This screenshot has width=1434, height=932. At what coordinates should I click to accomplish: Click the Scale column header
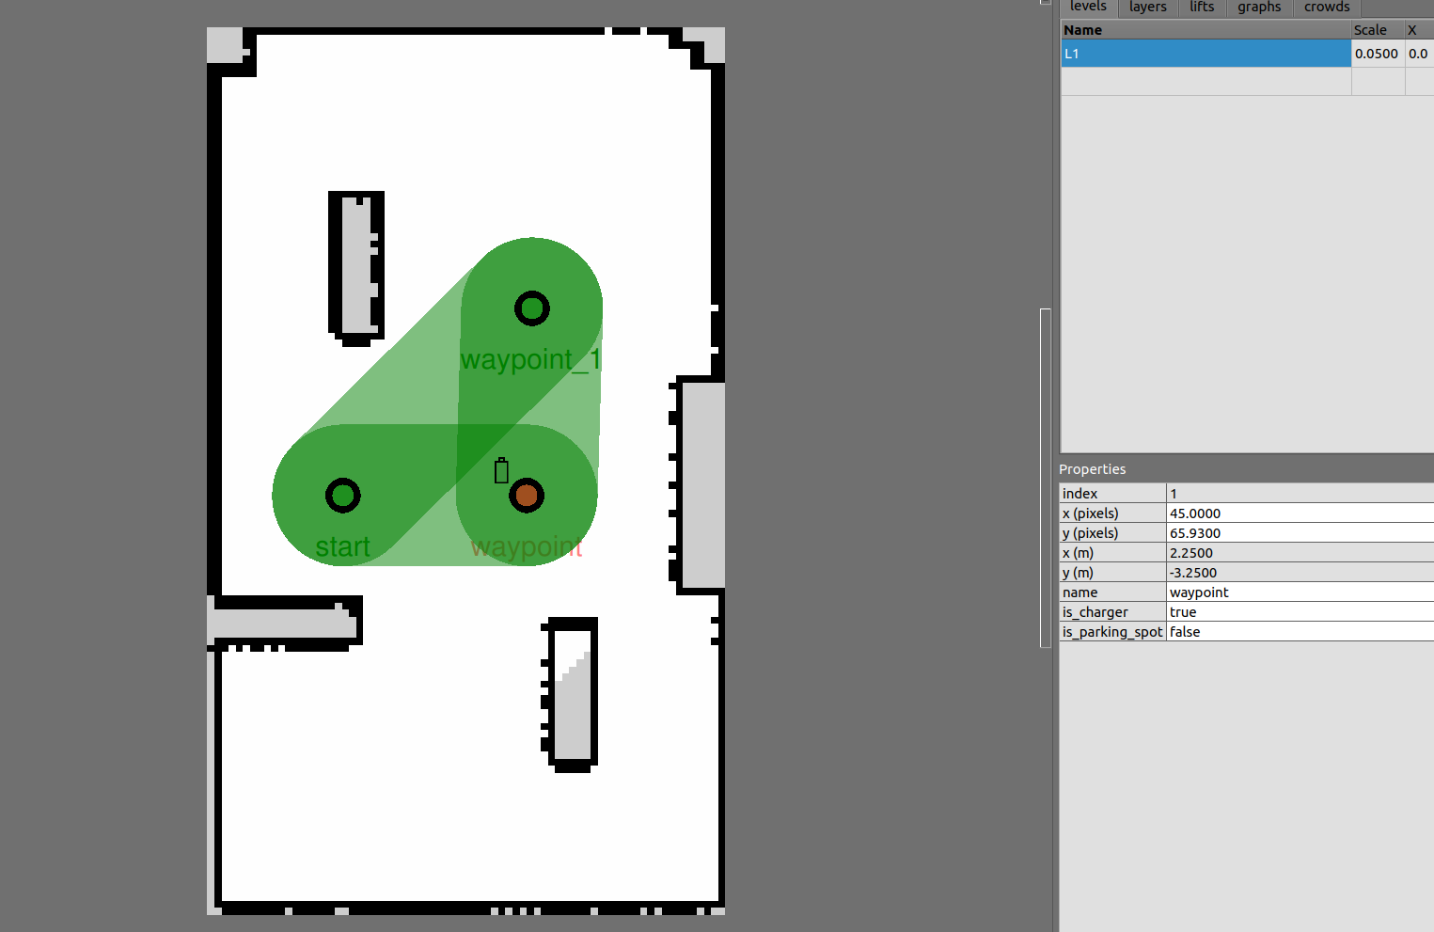pos(1378,30)
